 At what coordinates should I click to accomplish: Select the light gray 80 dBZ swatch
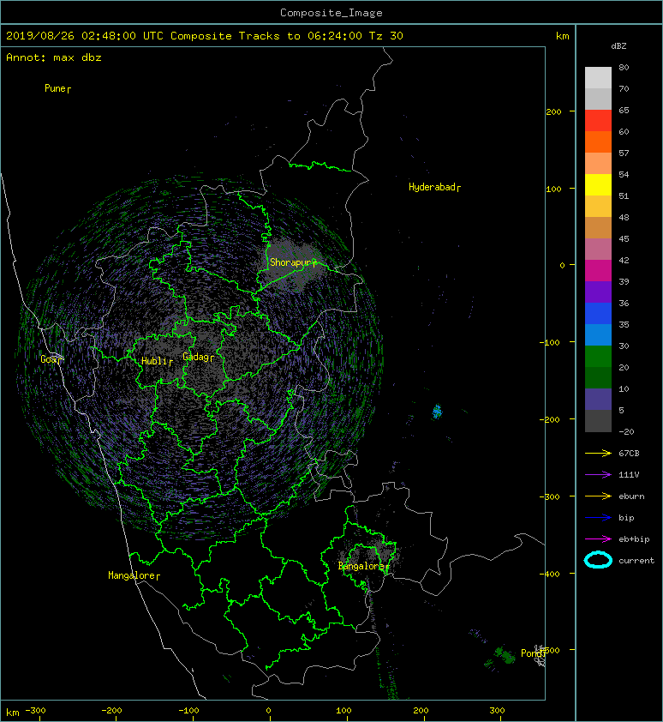[598, 77]
